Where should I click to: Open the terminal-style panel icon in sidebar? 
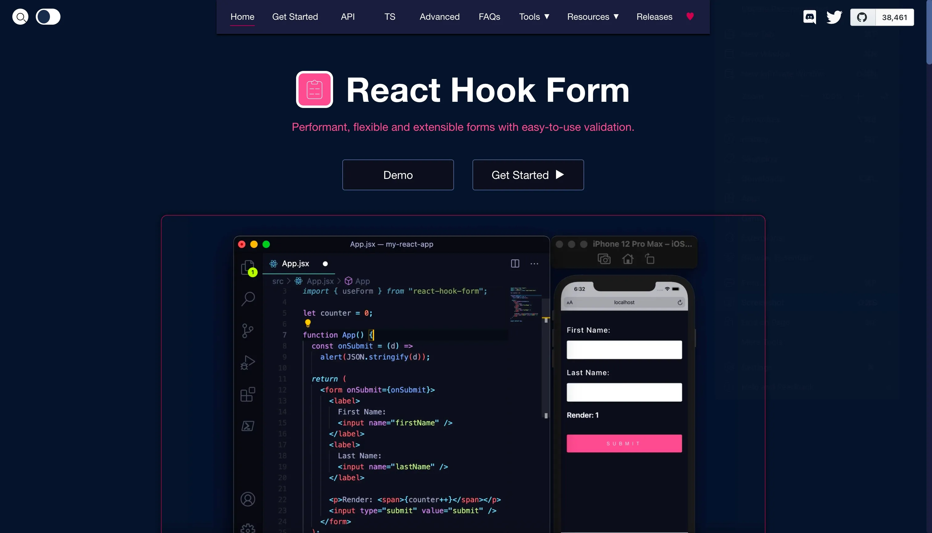click(x=248, y=426)
